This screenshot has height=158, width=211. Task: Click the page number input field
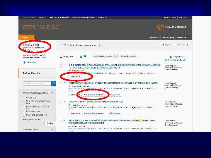pos(173,45)
